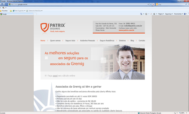Click the zoom magnifier in status bar
Image resolution: width=189 pixels, height=114 pixels.
(x=180, y=113)
